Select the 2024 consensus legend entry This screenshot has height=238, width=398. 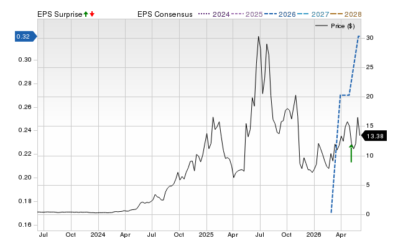214,14
